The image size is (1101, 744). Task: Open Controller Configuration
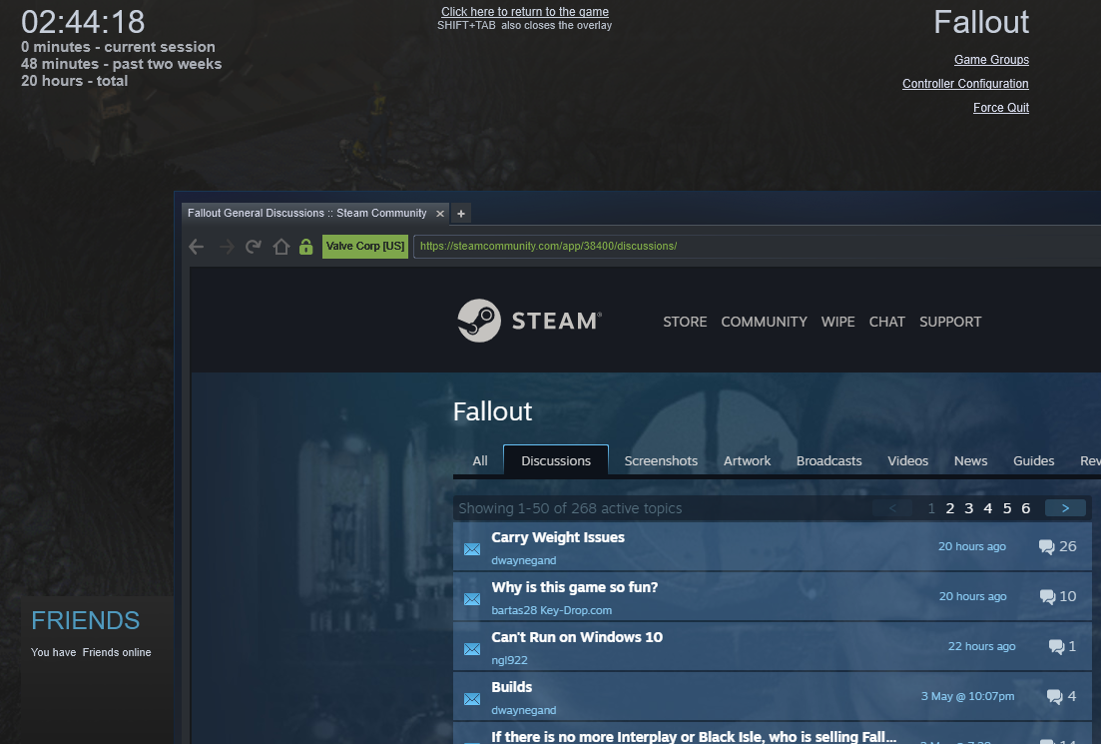pyautogui.click(x=965, y=84)
